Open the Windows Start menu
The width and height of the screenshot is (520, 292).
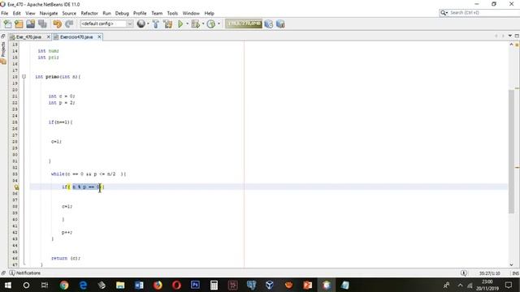tap(7, 285)
